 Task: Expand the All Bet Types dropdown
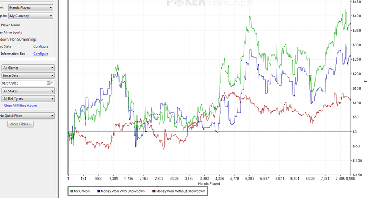pyautogui.click(x=28, y=99)
